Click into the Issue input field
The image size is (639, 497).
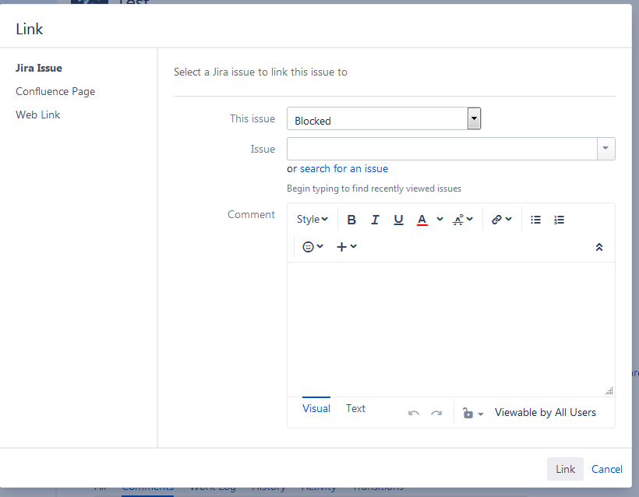(442, 149)
